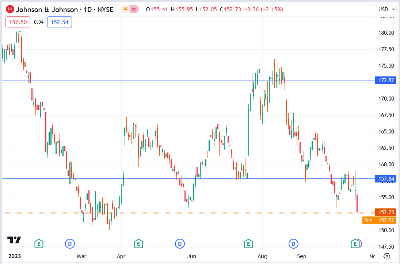Click the Sep time axis label
400x264 pixels.
301,256
